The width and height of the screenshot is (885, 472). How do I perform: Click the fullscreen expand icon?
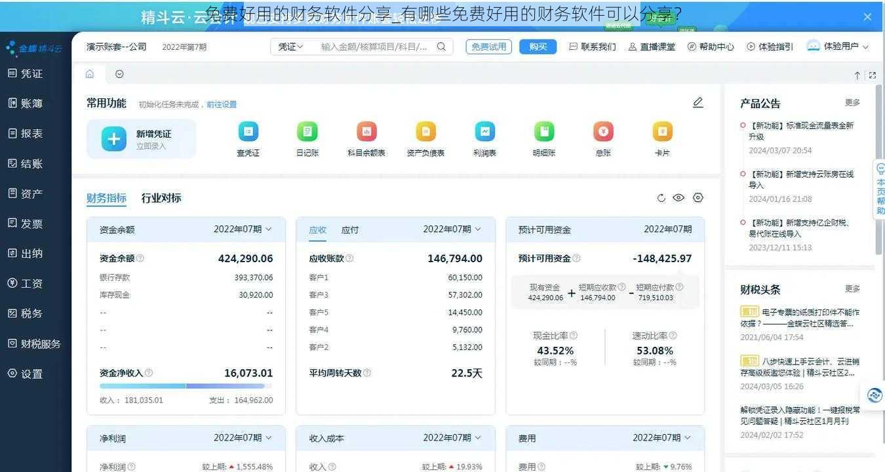(873, 75)
